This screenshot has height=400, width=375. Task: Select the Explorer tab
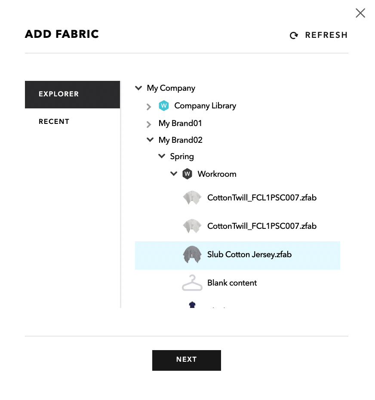(x=72, y=95)
